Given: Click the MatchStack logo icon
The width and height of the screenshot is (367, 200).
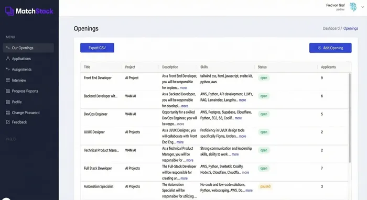Looking at the screenshot, I should pos(9,11).
